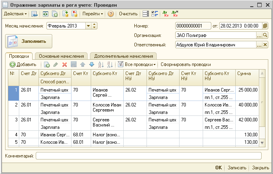Screen dimensions: 273x174
Task: Move row up with the up arrow icon
Action: (x=83, y=65)
